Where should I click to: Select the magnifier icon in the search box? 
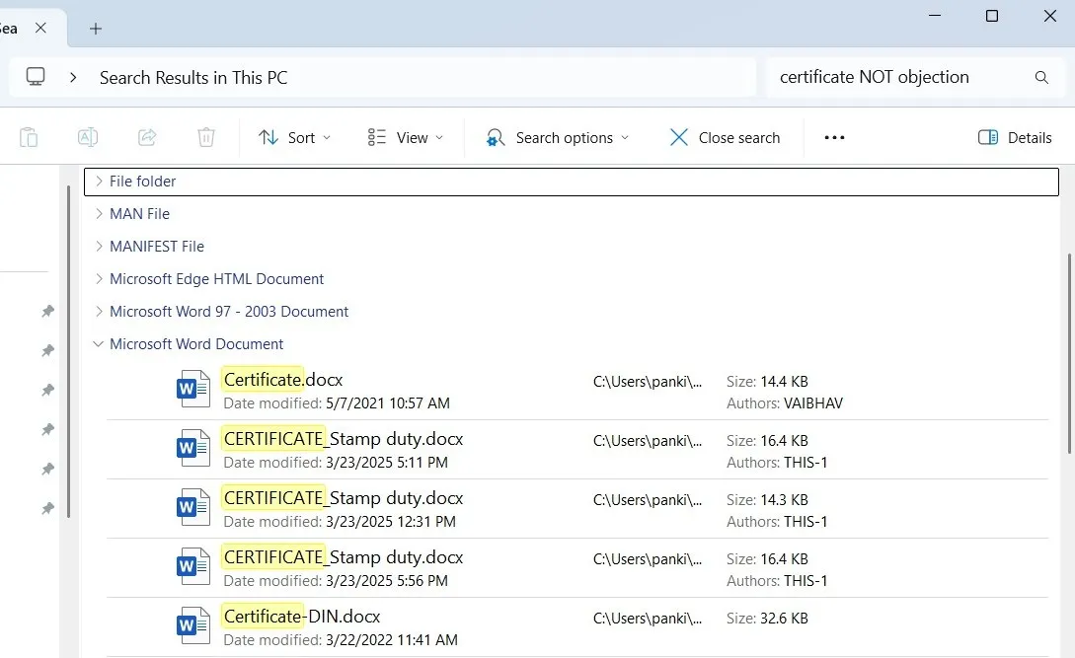[1040, 77]
